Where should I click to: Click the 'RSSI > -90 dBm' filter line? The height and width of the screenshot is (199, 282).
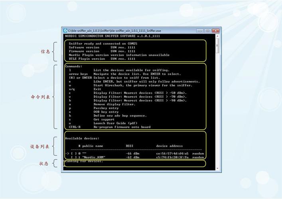point(128,100)
